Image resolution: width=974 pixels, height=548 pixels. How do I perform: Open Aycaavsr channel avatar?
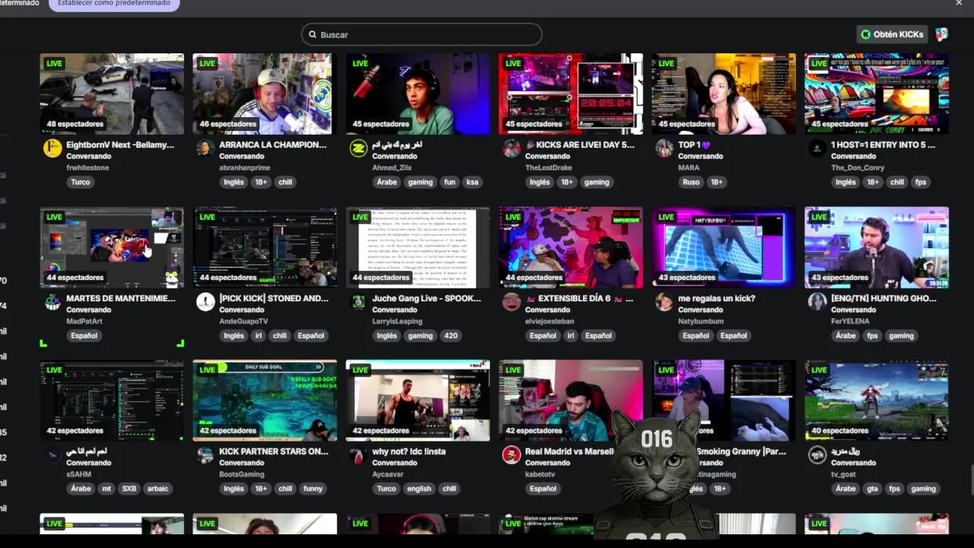click(x=358, y=455)
